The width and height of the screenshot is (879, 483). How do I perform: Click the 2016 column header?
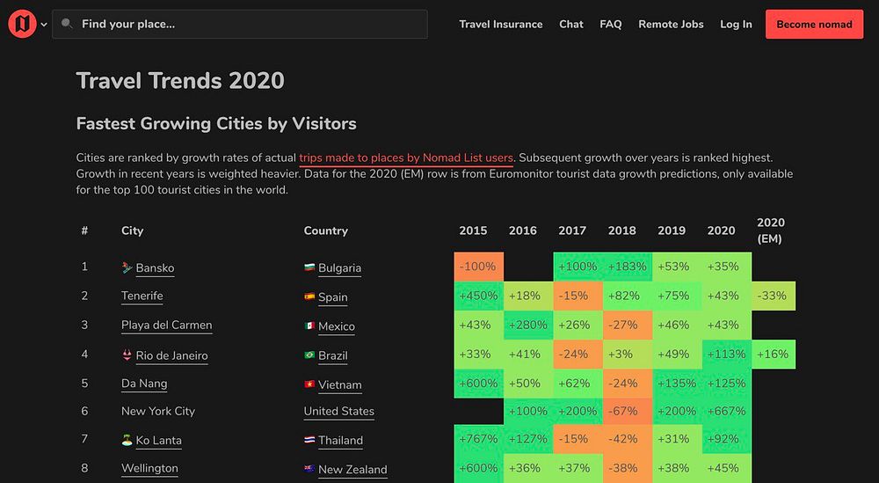[522, 231]
